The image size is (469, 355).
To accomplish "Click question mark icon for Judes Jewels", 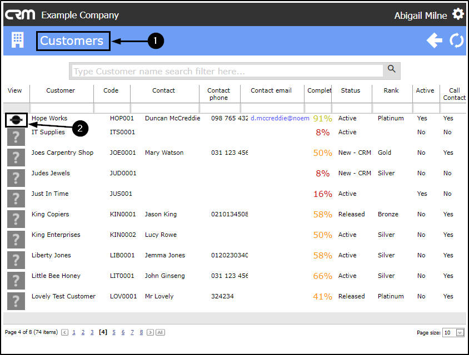I will (16, 177).
